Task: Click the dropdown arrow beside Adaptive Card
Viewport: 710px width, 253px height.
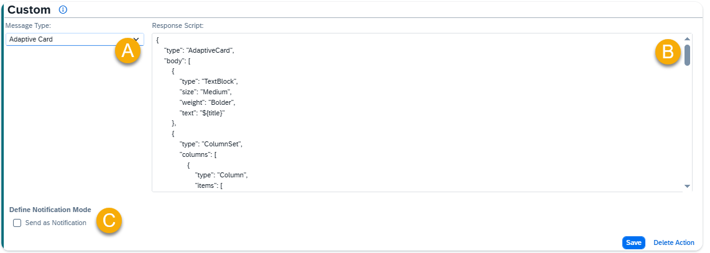Action: click(136, 39)
